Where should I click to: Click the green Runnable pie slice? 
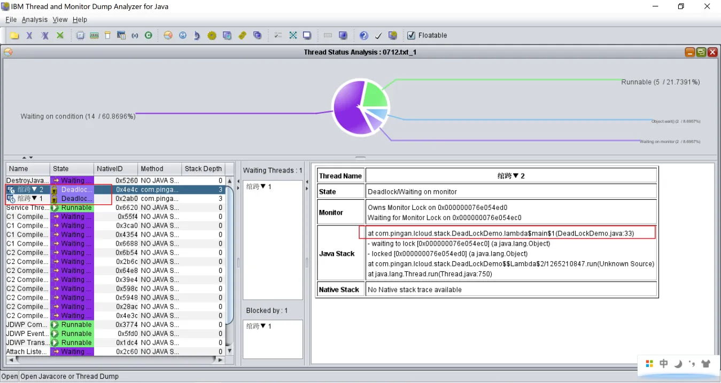375,95
